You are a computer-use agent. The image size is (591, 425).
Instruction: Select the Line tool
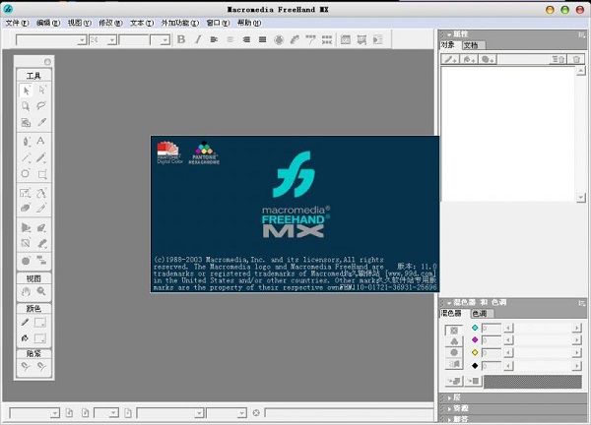coord(26,157)
